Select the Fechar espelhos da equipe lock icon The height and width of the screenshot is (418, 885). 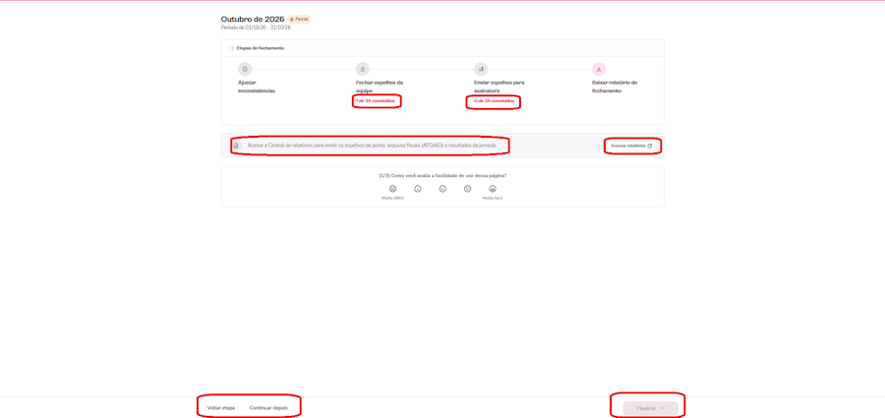[362, 69]
